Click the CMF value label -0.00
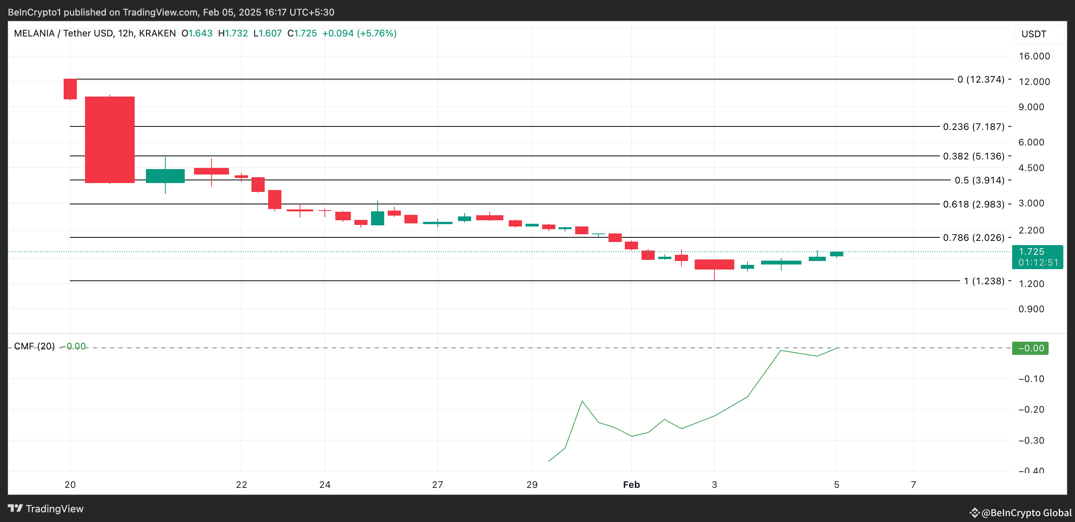 [x=1030, y=348]
